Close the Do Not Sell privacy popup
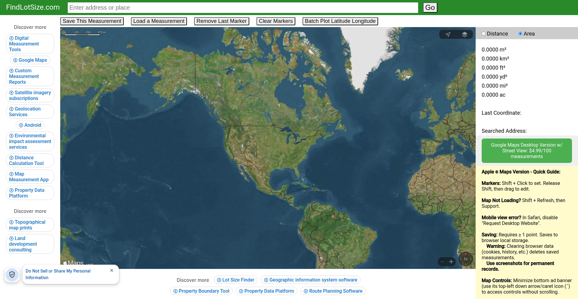Viewport: 578px width, 299px height. pos(112,270)
